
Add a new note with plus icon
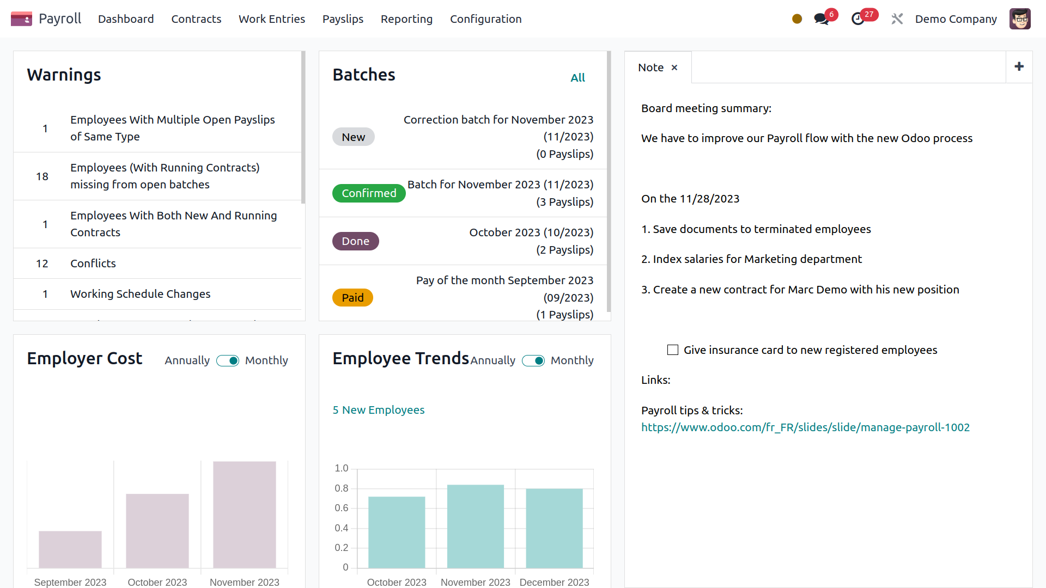pos(1019,67)
